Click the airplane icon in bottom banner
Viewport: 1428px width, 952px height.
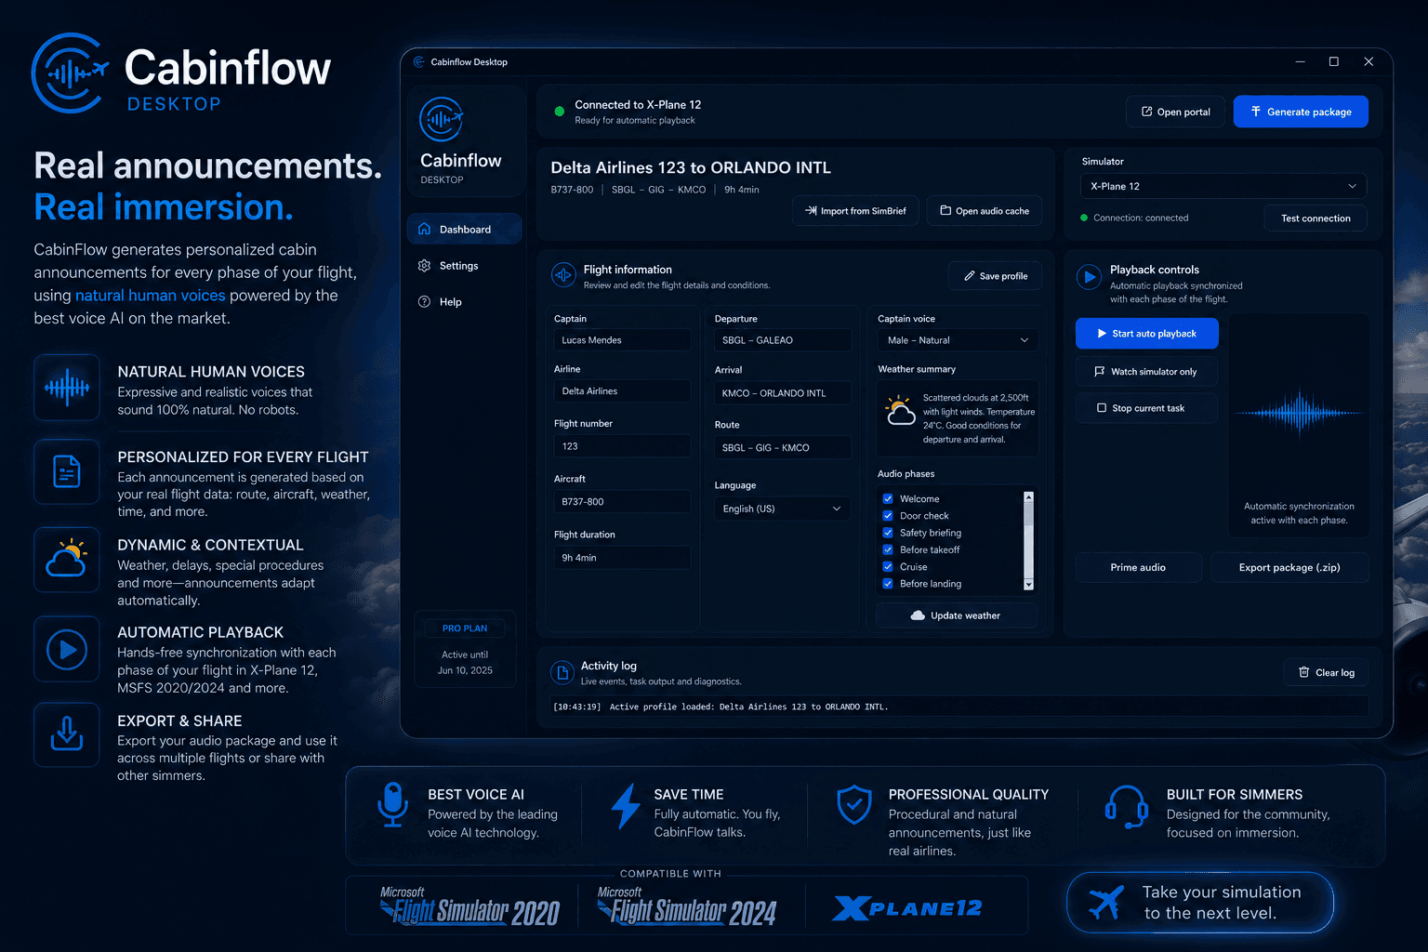(1106, 902)
